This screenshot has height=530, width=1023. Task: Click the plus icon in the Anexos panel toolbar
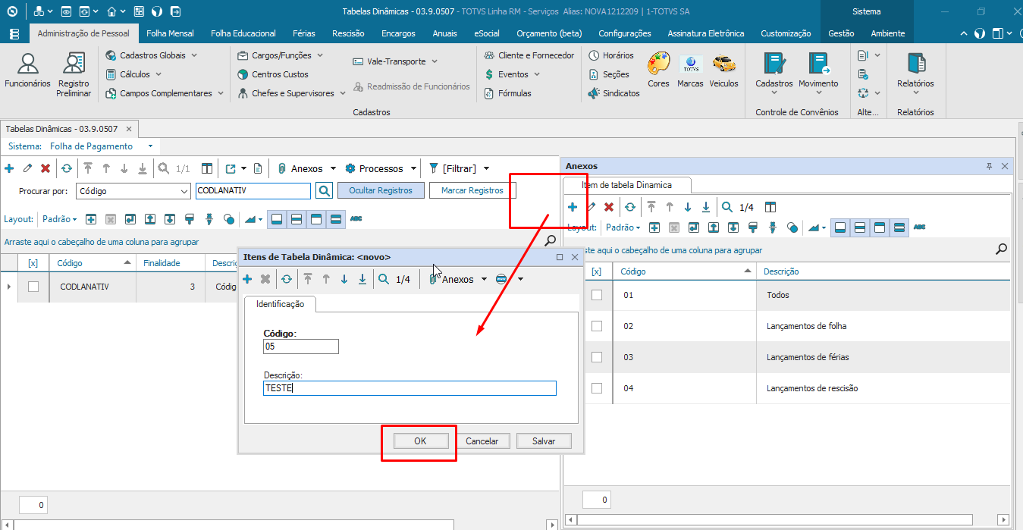pos(573,207)
